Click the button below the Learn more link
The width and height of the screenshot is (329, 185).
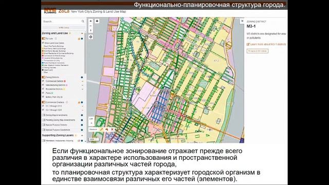(258, 51)
